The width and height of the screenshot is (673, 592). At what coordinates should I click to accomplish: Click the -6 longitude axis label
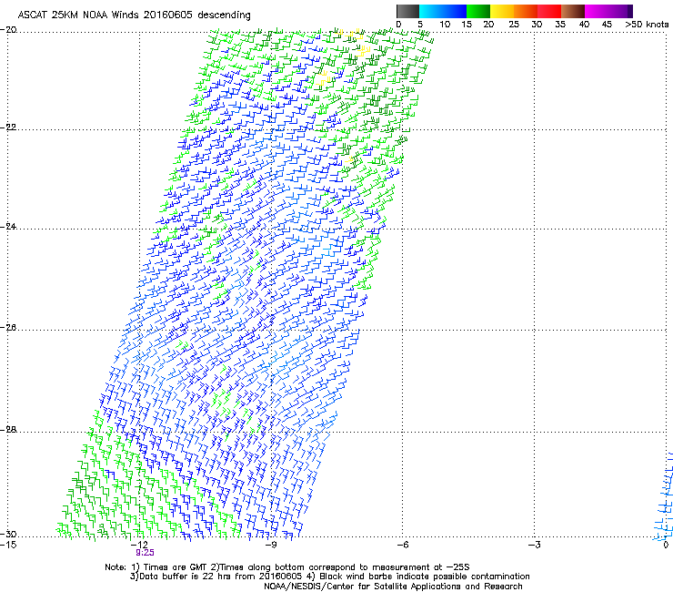click(402, 545)
